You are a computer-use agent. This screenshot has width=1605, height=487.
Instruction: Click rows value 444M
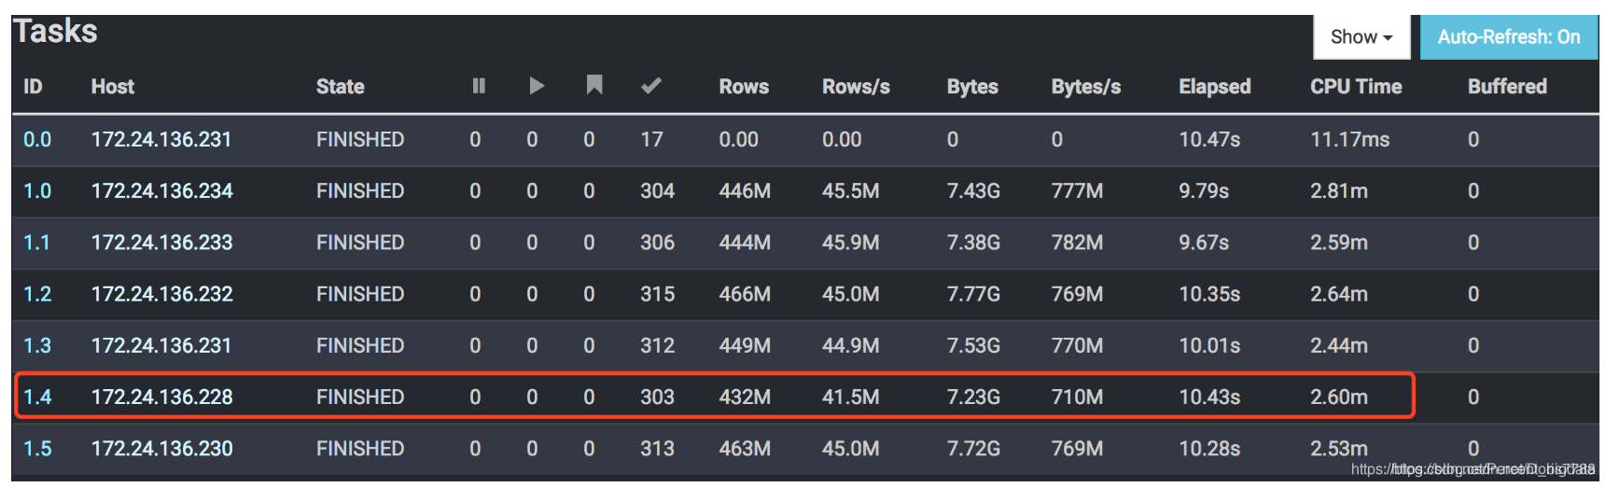[745, 243]
